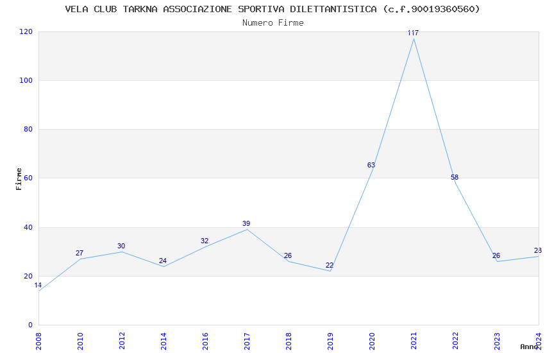545x353 pixels.
Task: Click the x-axis year 2008
Action: point(38,341)
